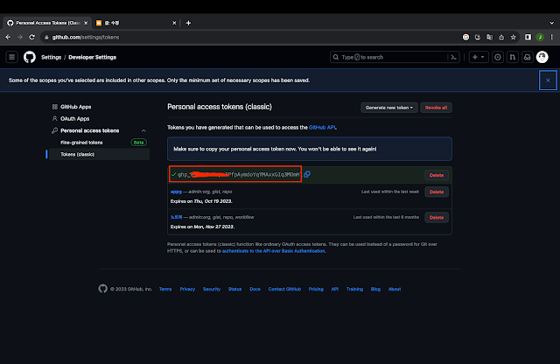Open the About footer link
The image size is (560, 364).
[x=395, y=289]
